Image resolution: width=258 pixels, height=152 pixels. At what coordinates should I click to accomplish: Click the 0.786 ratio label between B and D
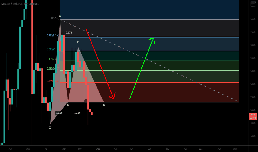[x=77, y=113]
